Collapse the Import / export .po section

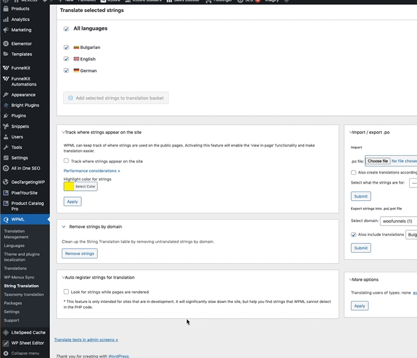point(351,132)
